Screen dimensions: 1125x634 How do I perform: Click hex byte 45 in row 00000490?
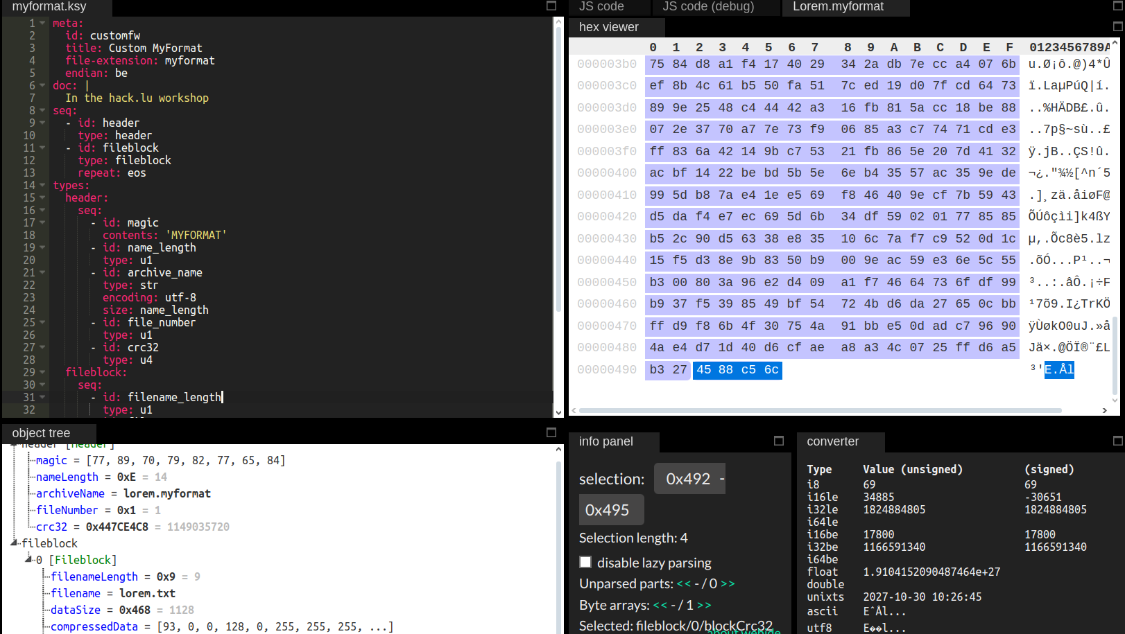coord(703,369)
